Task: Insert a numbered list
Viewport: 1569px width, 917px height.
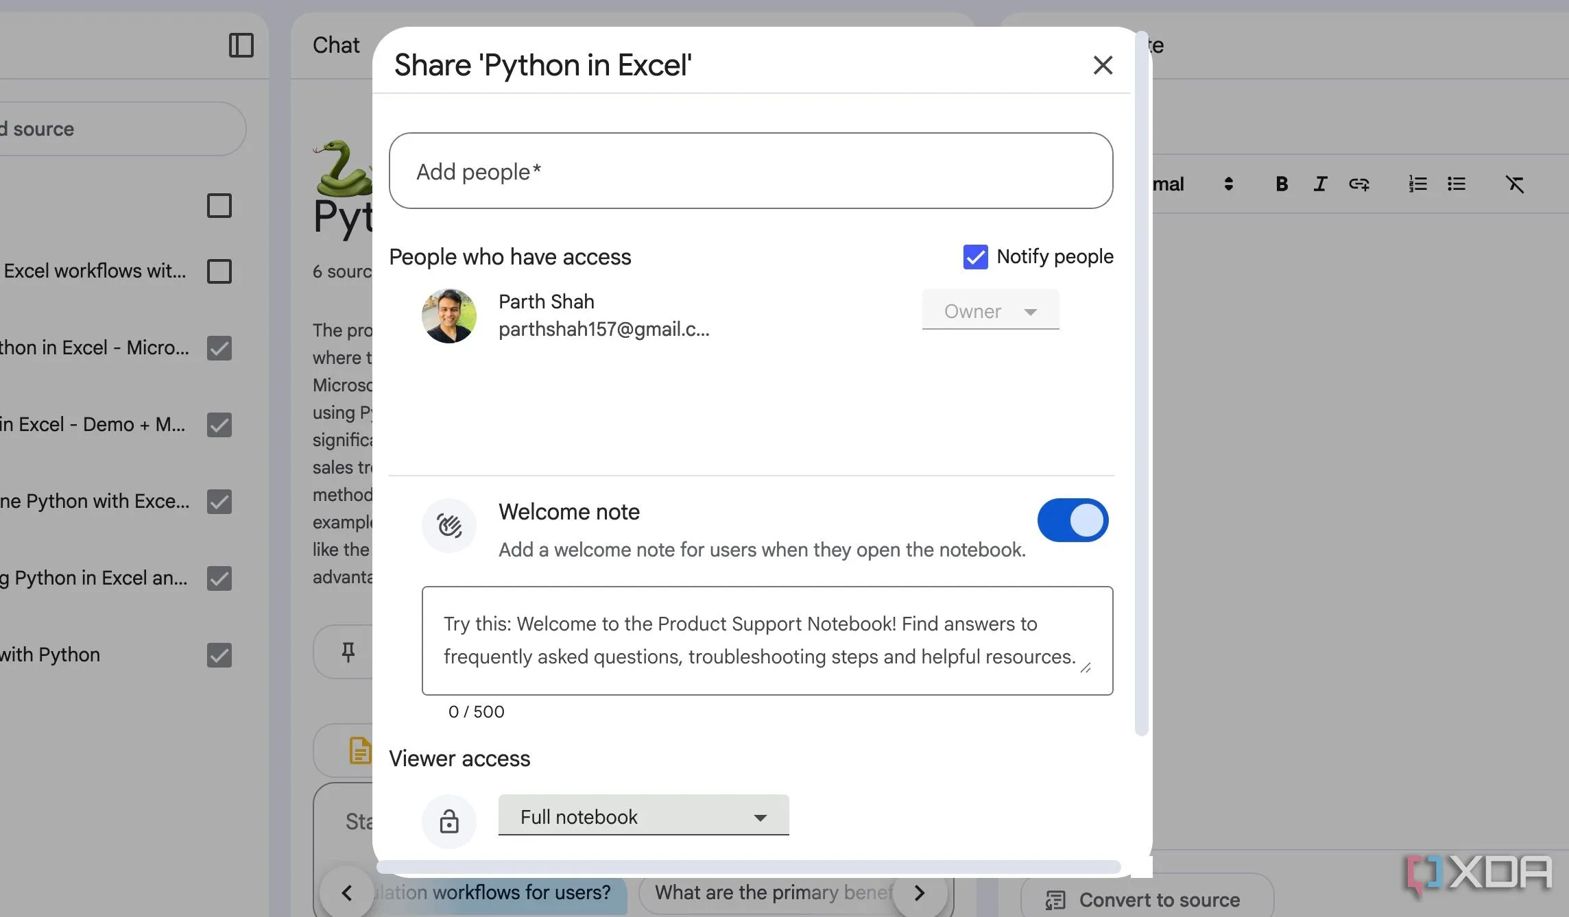Action: [x=1417, y=184]
